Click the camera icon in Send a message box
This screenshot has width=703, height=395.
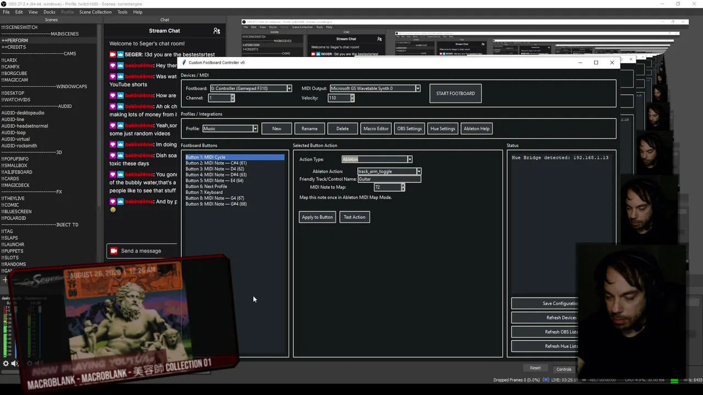[114, 251]
